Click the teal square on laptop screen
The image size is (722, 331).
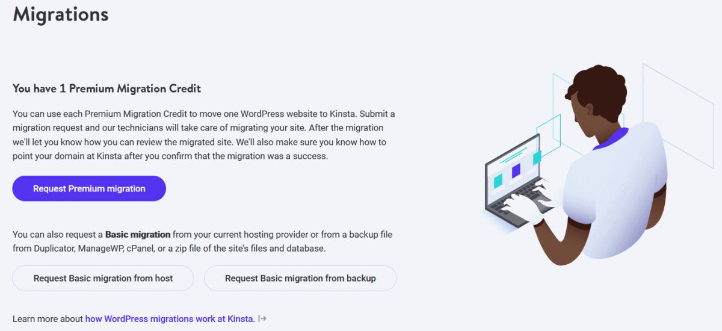click(x=498, y=181)
